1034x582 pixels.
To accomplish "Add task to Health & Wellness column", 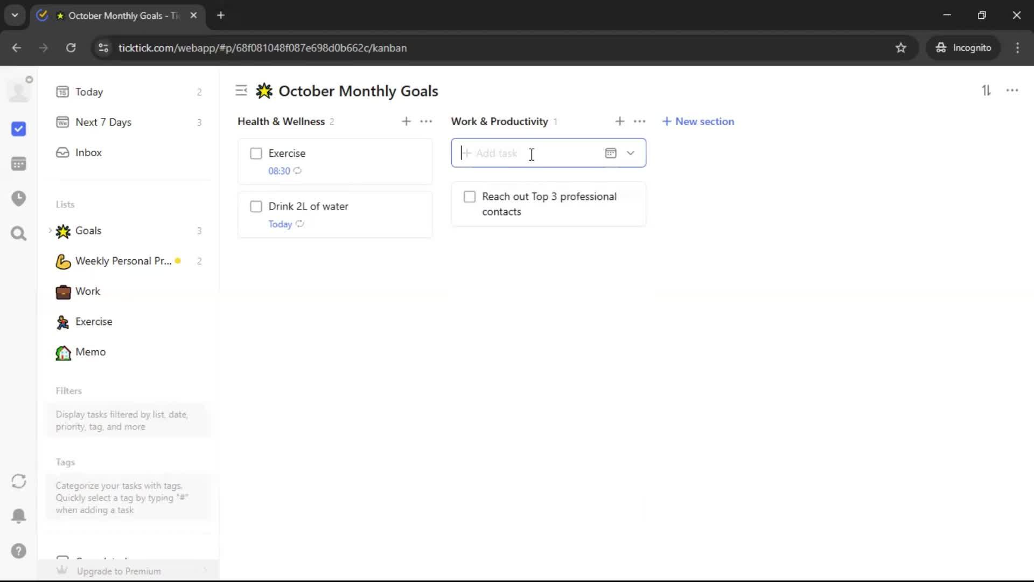I will 406,122.
